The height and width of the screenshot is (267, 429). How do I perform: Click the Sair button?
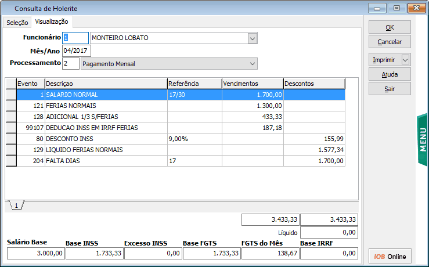tap(390, 89)
